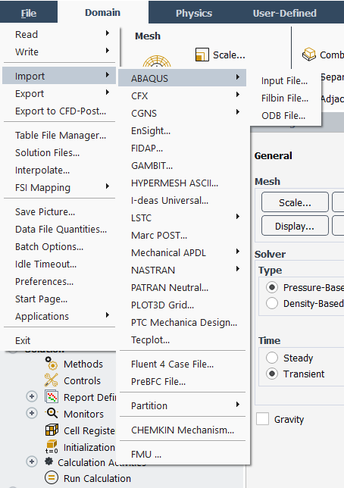
Task: Switch to the Domain ribbon tab
Action: [x=103, y=12]
